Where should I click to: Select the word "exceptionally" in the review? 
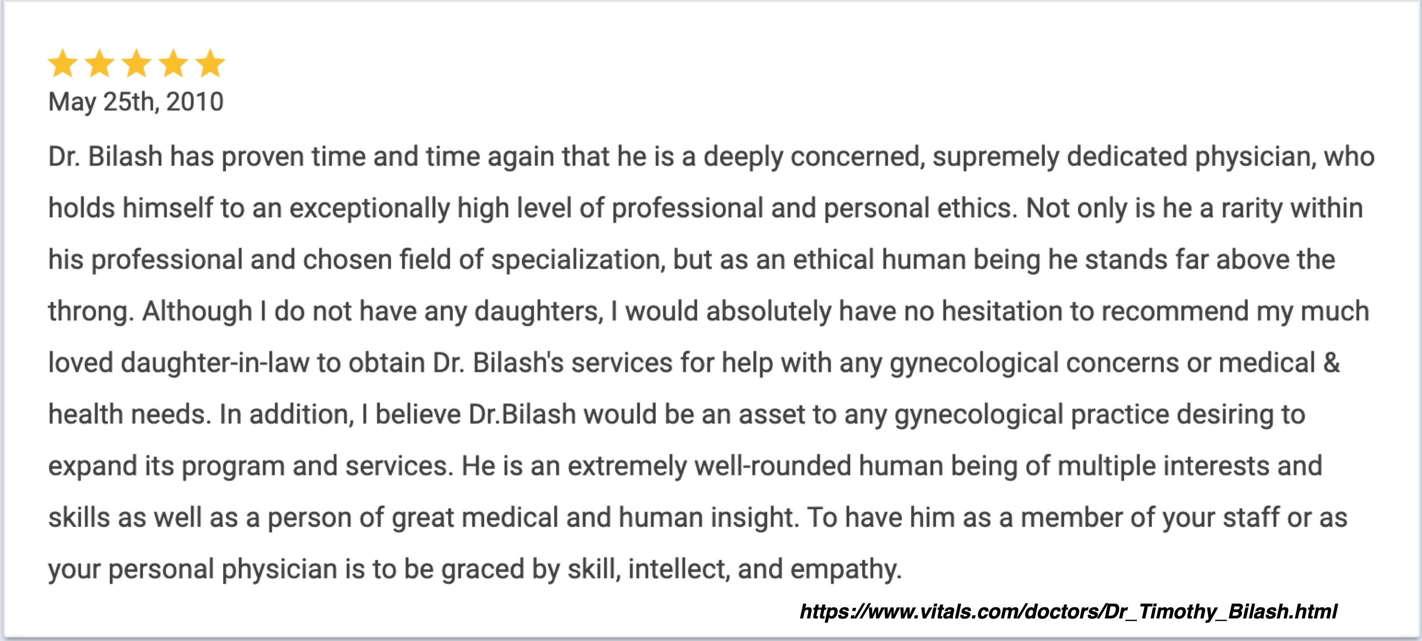pyautogui.click(x=370, y=209)
